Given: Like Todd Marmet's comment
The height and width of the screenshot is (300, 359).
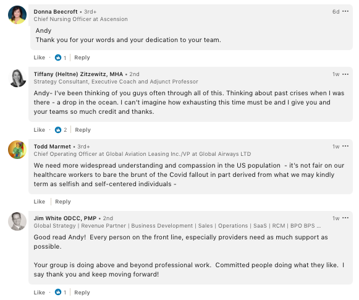Looking at the screenshot, I should point(40,202).
